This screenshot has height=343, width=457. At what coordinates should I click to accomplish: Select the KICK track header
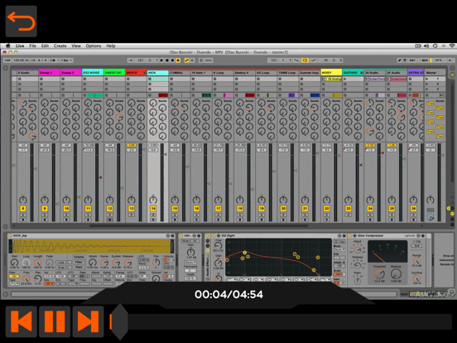pos(157,72)
